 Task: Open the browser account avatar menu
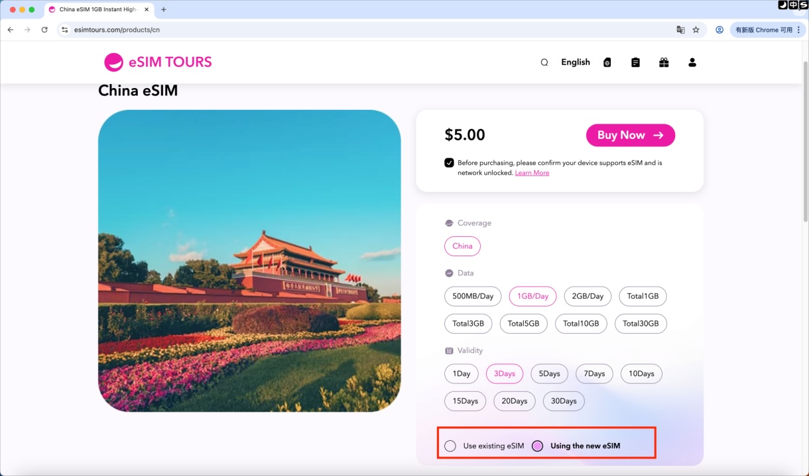[719, 29]
